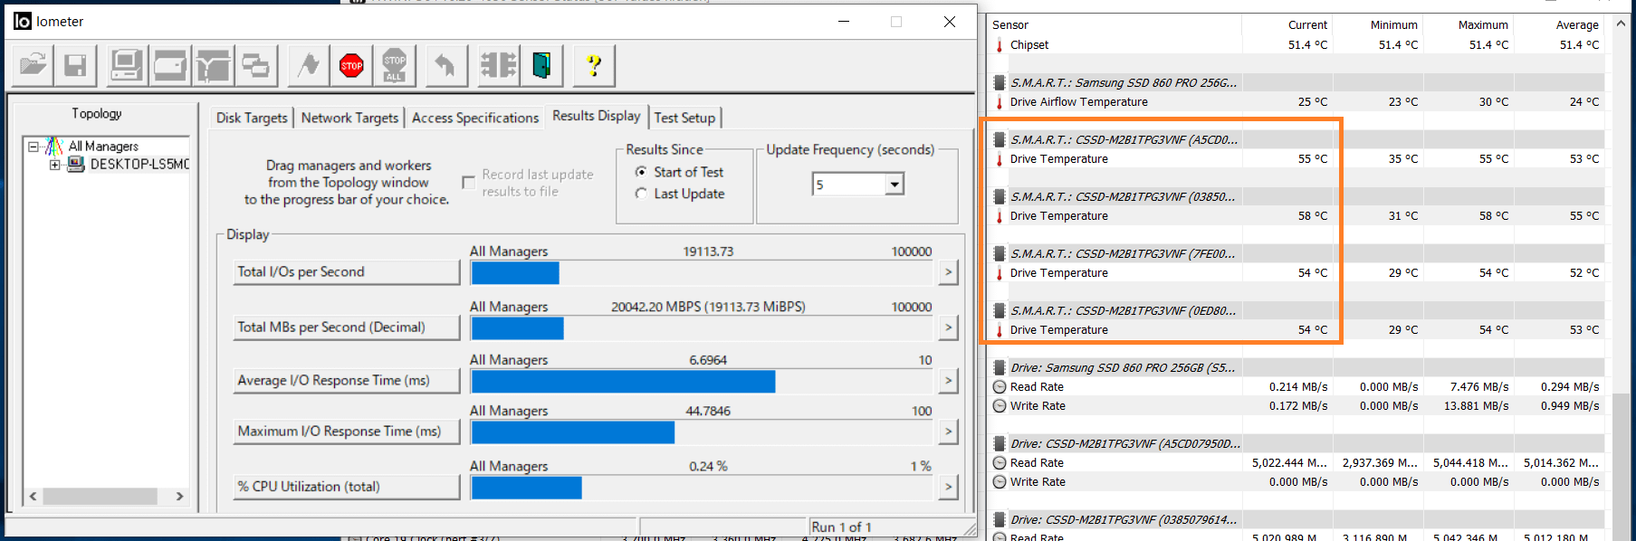
Task: Click the Iometer title bar logo icon
Action: click(23, 21)
